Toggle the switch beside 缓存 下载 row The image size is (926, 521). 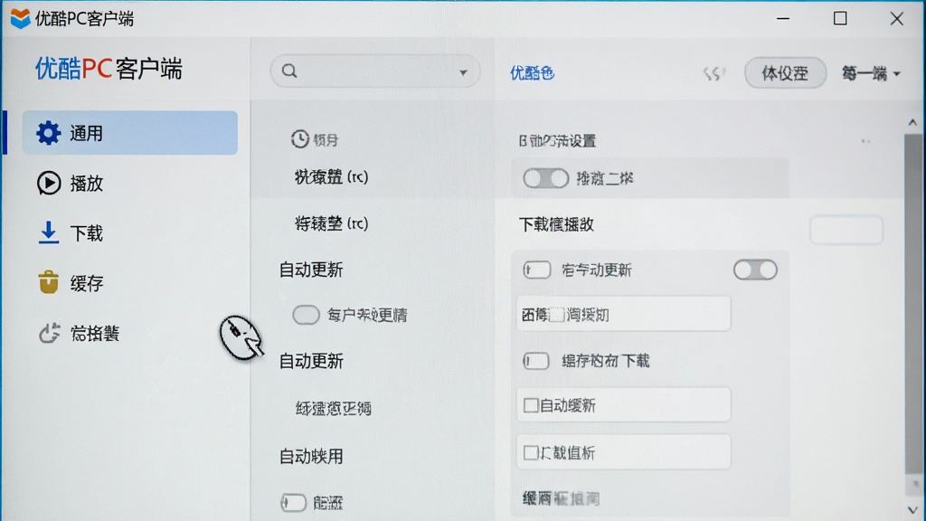pos(536,361)
